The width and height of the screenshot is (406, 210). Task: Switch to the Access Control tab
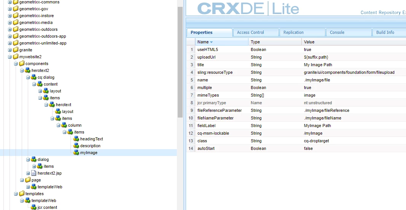coord(256,32)
